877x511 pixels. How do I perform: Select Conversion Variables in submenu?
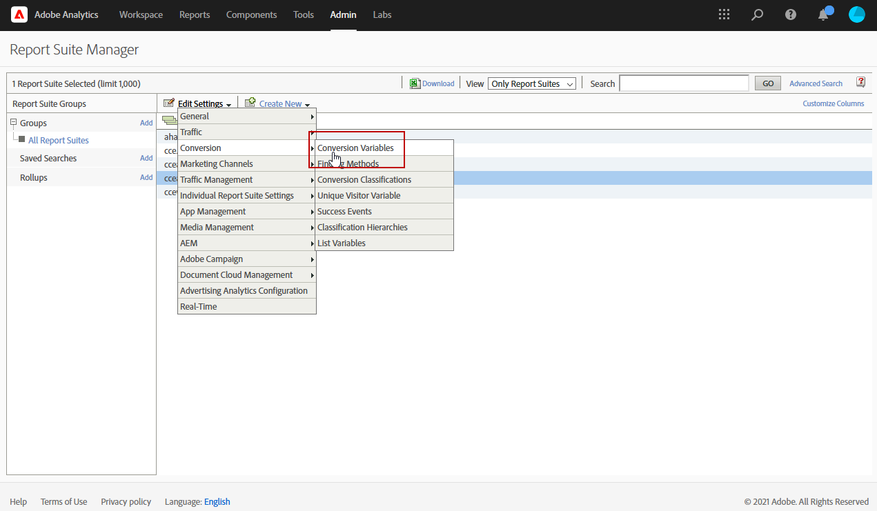(x=384, y=148)
